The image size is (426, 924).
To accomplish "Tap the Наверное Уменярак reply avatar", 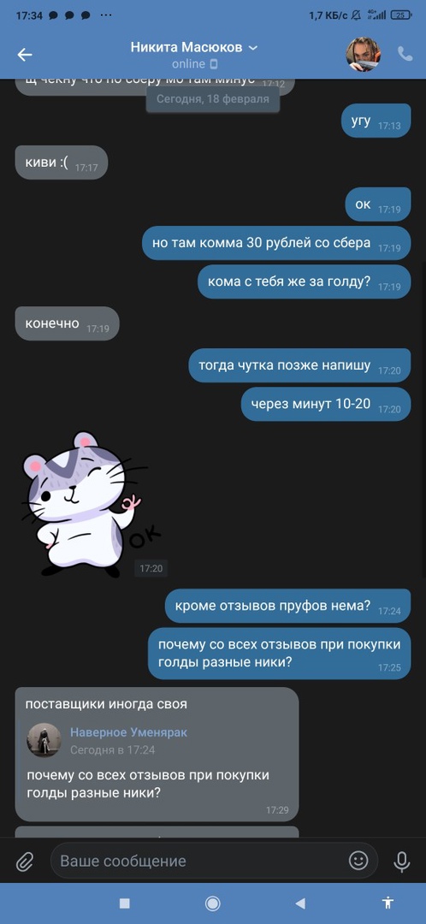I will (x=44, y=740).
